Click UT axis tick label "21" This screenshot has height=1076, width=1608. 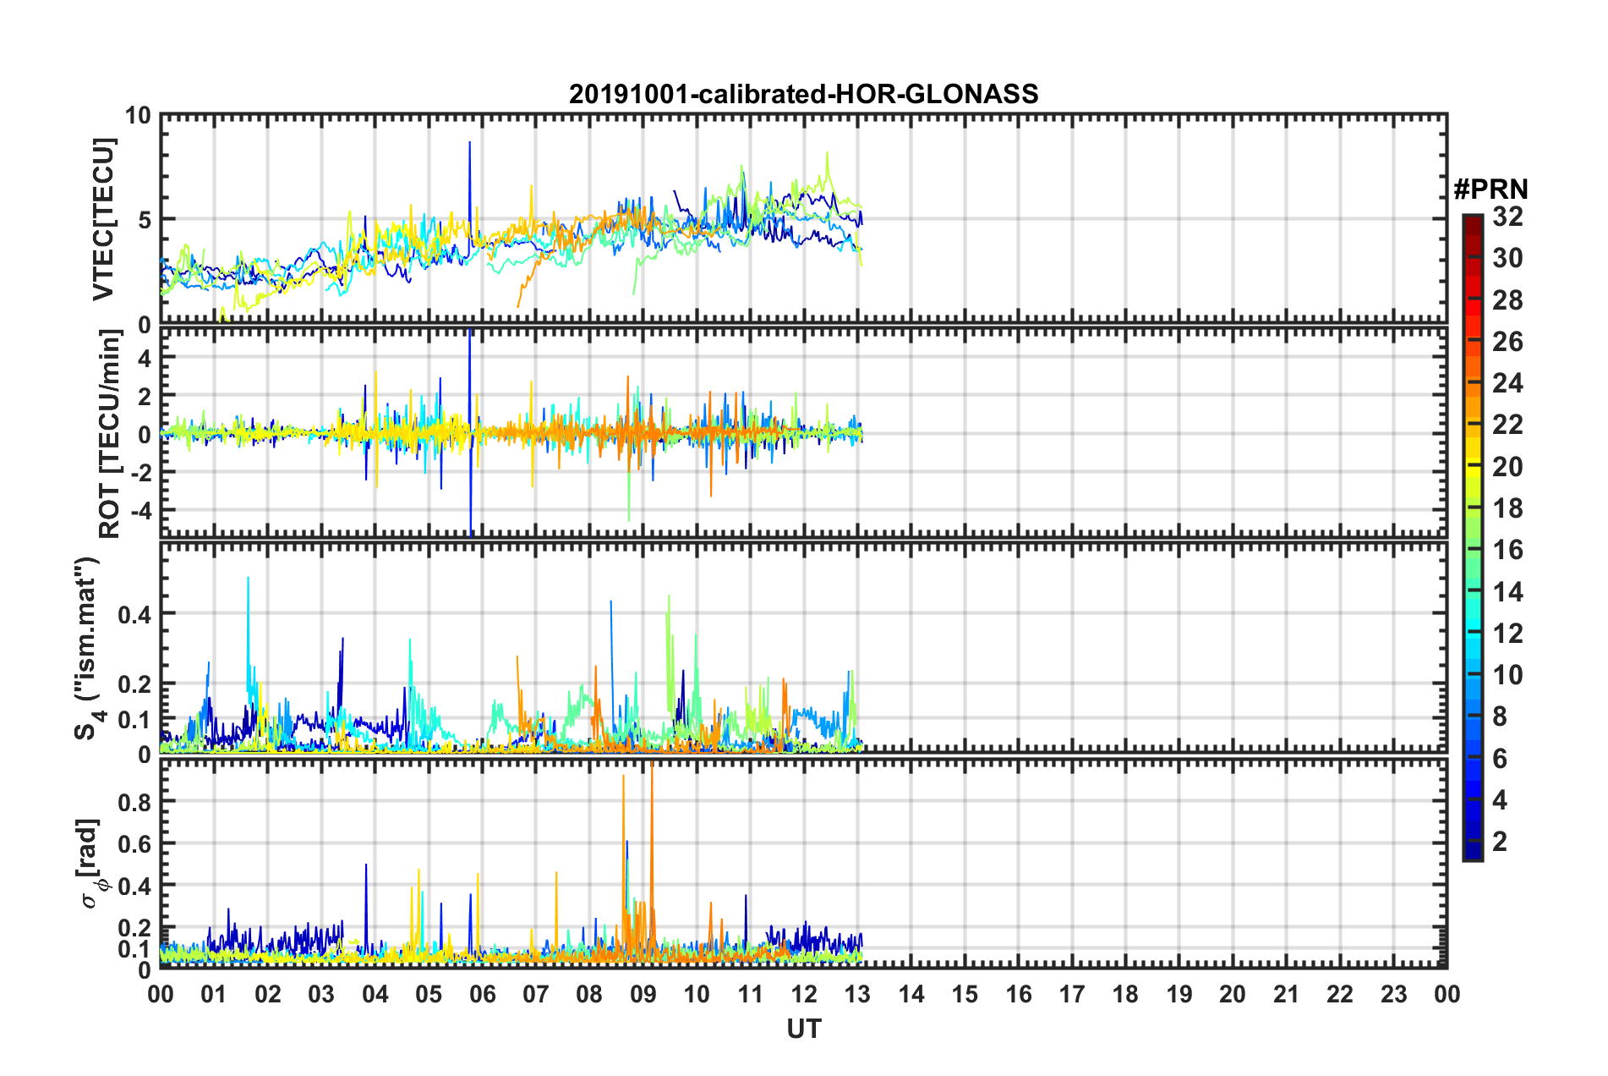pos(1287,994)
